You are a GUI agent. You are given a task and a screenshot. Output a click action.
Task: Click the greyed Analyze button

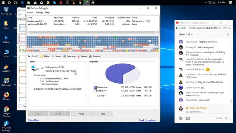pyautogui.click(x=38, y=114)
